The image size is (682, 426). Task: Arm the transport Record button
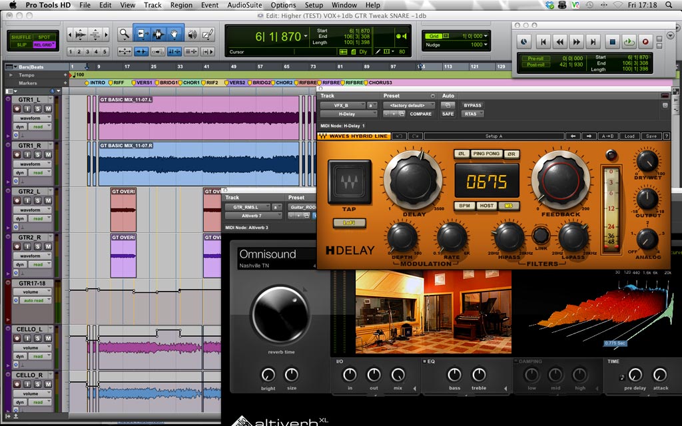[645, 41]
